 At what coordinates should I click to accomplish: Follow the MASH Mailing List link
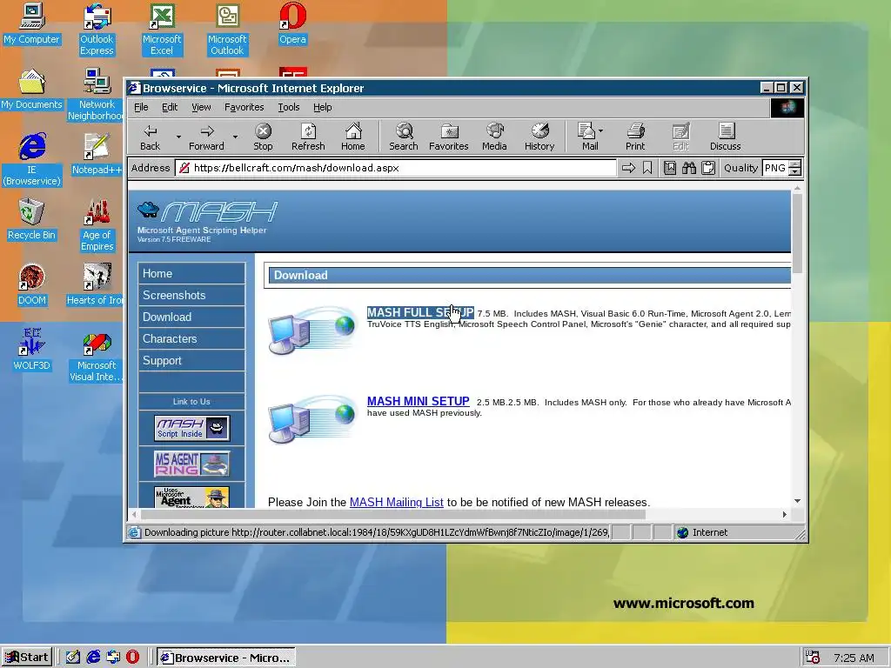[396, 502]
